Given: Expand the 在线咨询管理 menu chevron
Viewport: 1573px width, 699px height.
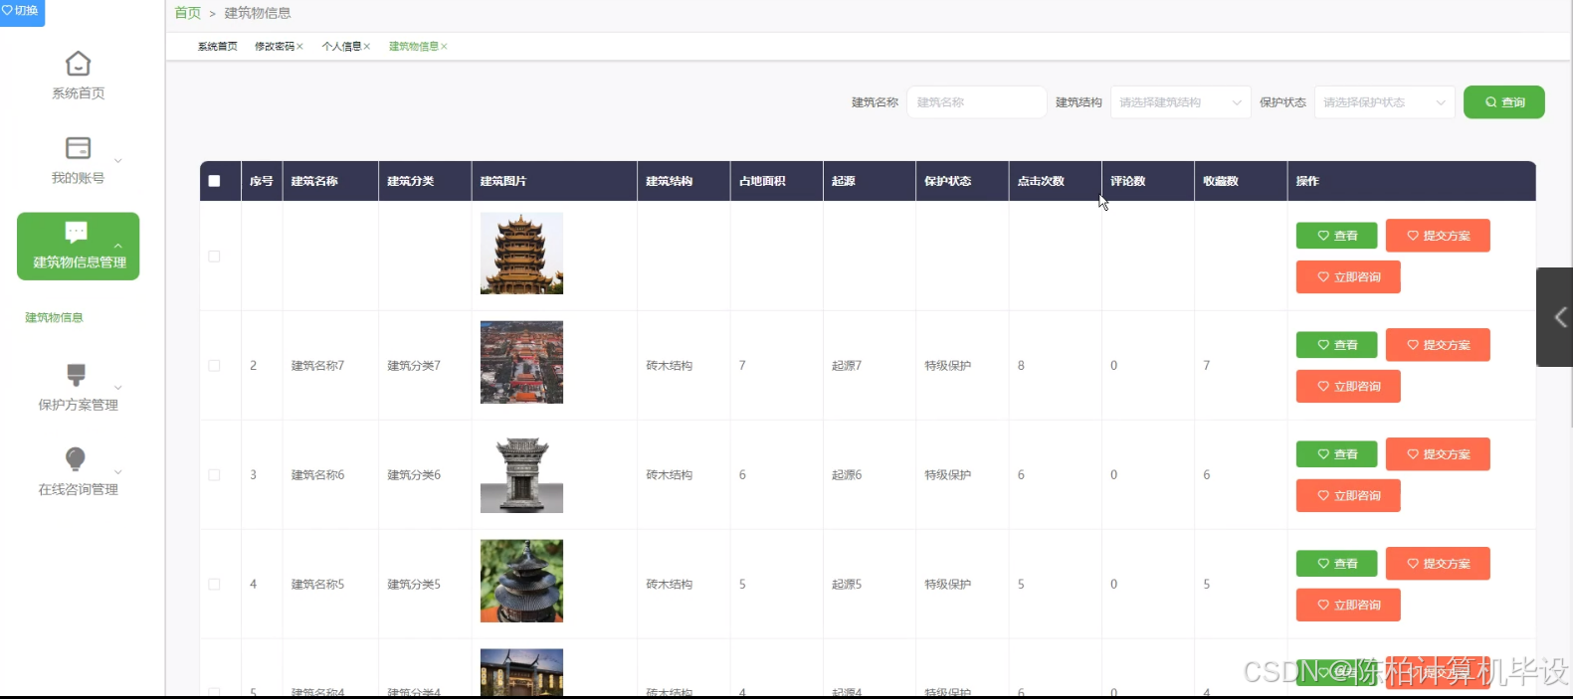Looking at the screenshot, I should [118, 472].
